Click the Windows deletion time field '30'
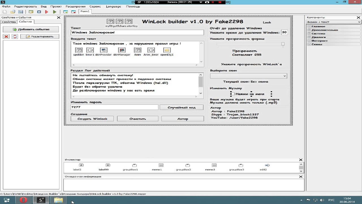This screenshot has height=204, width=362. point(284,32)
